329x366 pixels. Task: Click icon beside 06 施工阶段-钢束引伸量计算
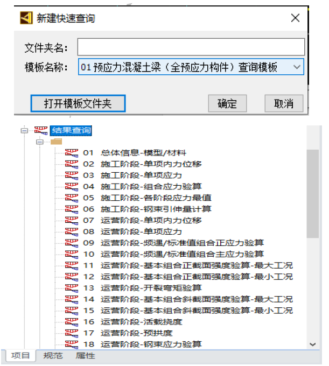point(72,209)
